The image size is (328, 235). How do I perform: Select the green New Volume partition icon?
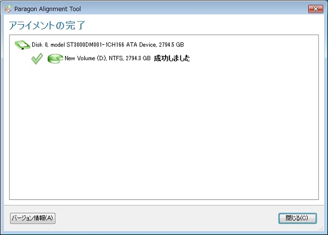coord(55,59)
